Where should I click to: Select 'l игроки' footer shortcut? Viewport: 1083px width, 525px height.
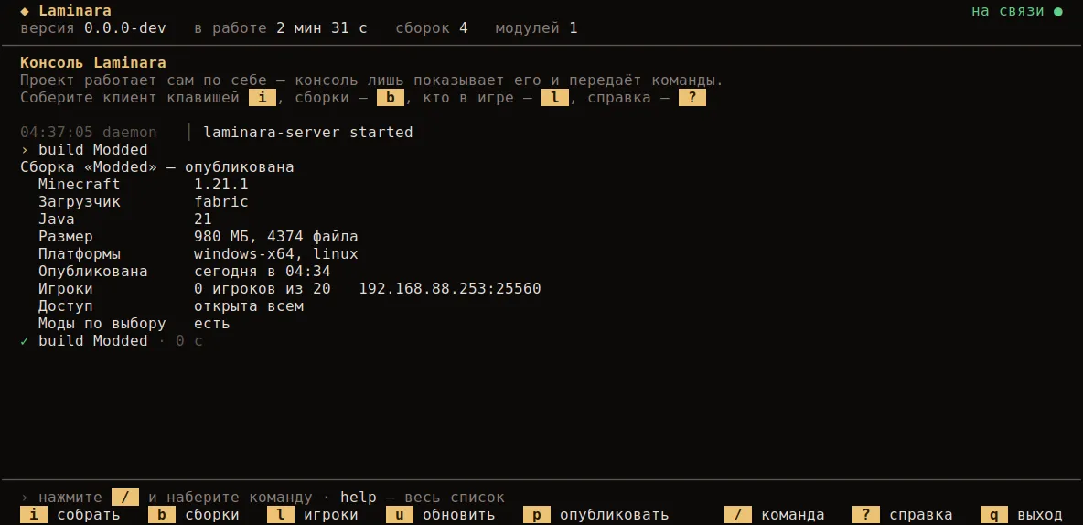[x=312, y=515]
